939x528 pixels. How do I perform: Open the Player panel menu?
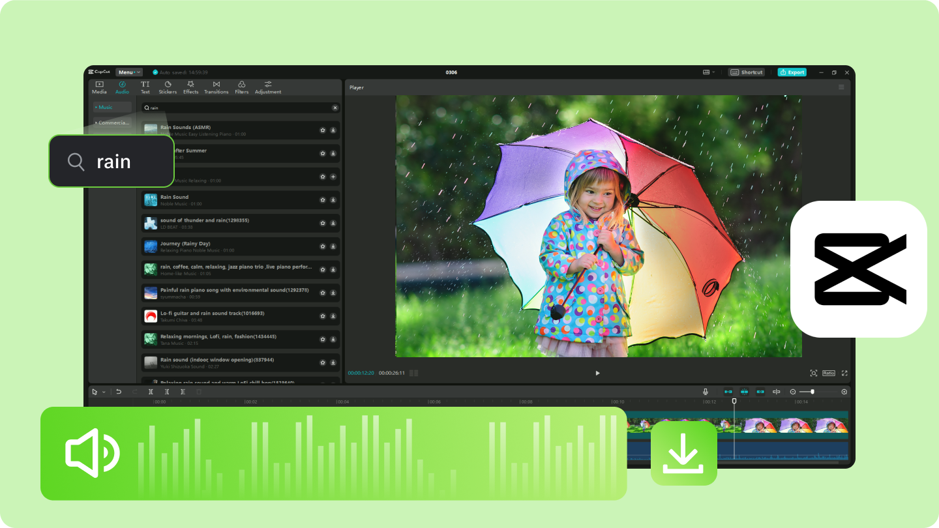point(841,87)
